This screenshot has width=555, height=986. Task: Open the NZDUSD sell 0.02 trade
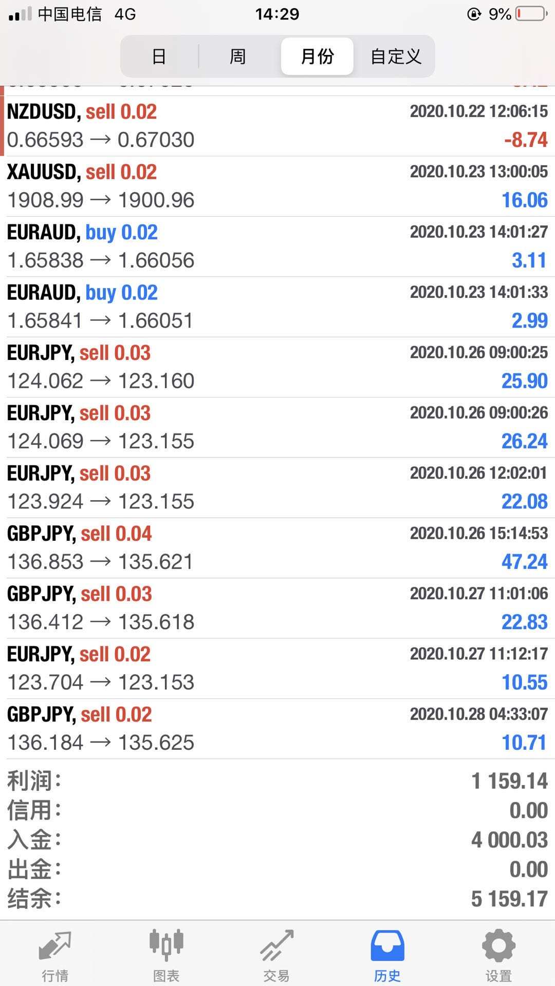(x=277, y=126)
